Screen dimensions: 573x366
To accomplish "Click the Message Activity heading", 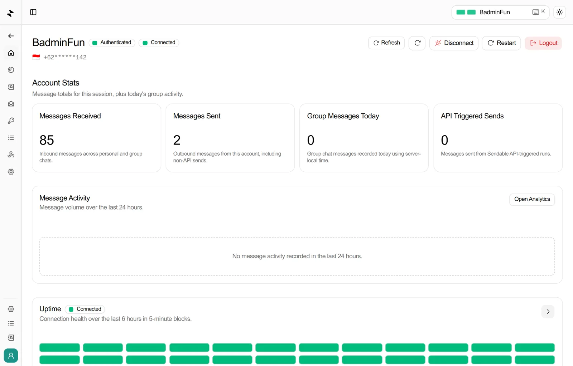I will [64, 198].
